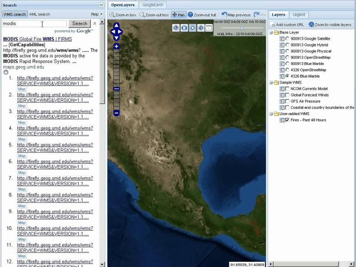Screen dimensions: 356x267
Task: Open the animation settings window icon
Action: click(209, 28)
